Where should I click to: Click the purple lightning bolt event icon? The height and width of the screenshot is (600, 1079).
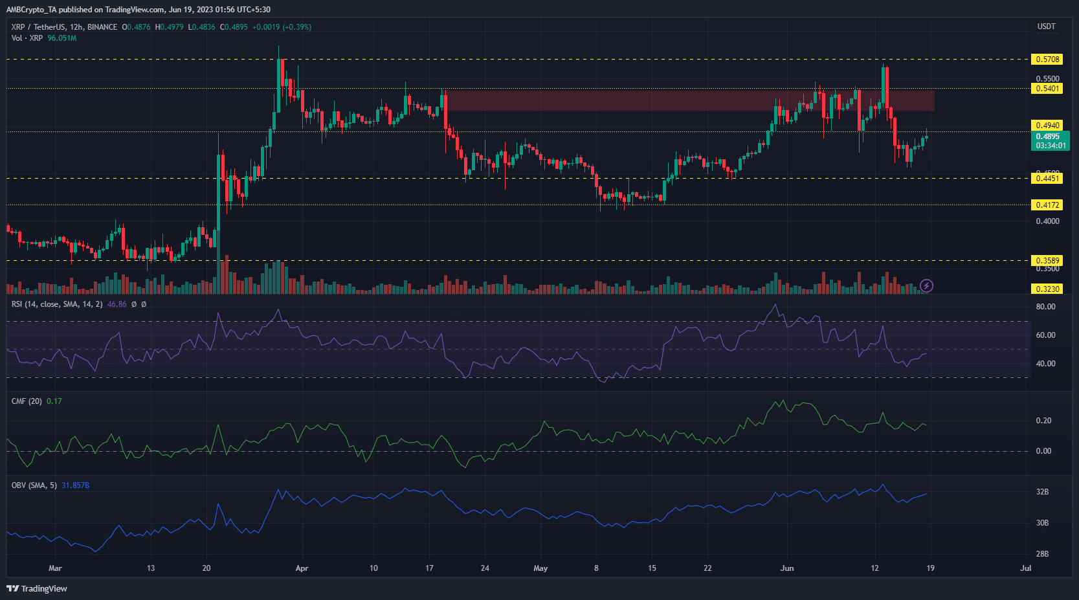click(926, 285)
